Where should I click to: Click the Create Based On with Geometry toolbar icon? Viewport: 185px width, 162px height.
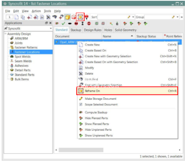tap(36, 17)
